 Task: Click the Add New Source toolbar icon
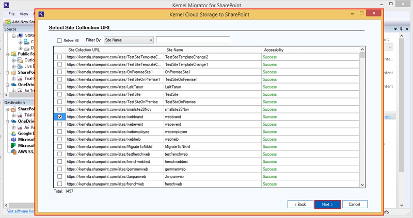(x=8, y=22)
